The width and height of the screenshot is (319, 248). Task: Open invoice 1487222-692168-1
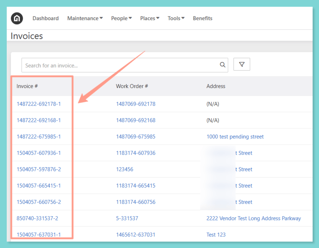click(x=39, y=120)
